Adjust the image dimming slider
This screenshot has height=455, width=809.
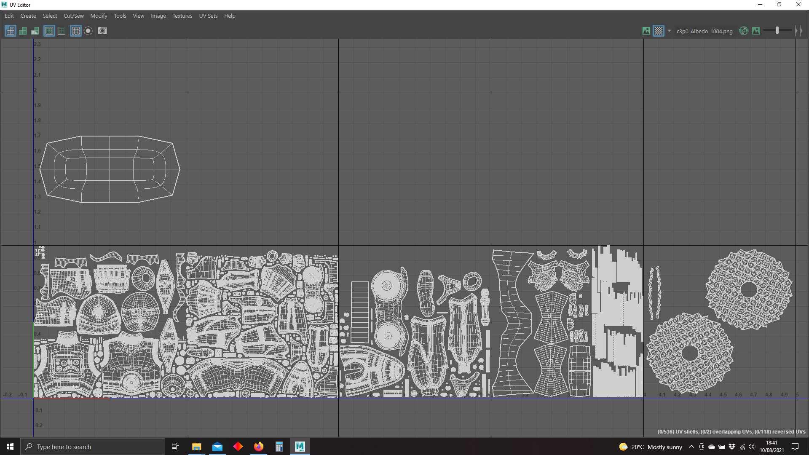(777, 30)
